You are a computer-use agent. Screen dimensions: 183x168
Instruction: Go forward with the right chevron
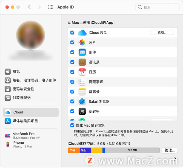tap(39, 7)
